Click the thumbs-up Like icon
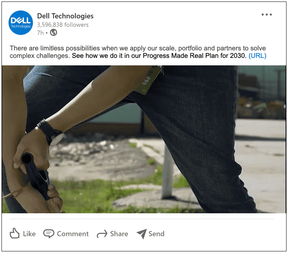The height and width of the screenshot is (254, 288). click(x=15, y=233)
